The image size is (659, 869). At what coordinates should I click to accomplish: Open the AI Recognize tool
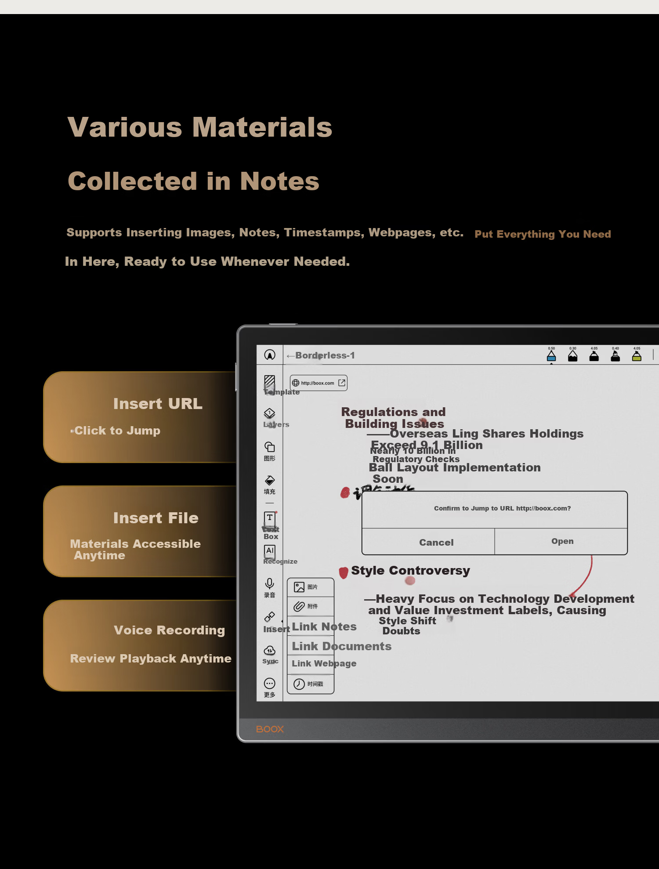pos(270,554)
